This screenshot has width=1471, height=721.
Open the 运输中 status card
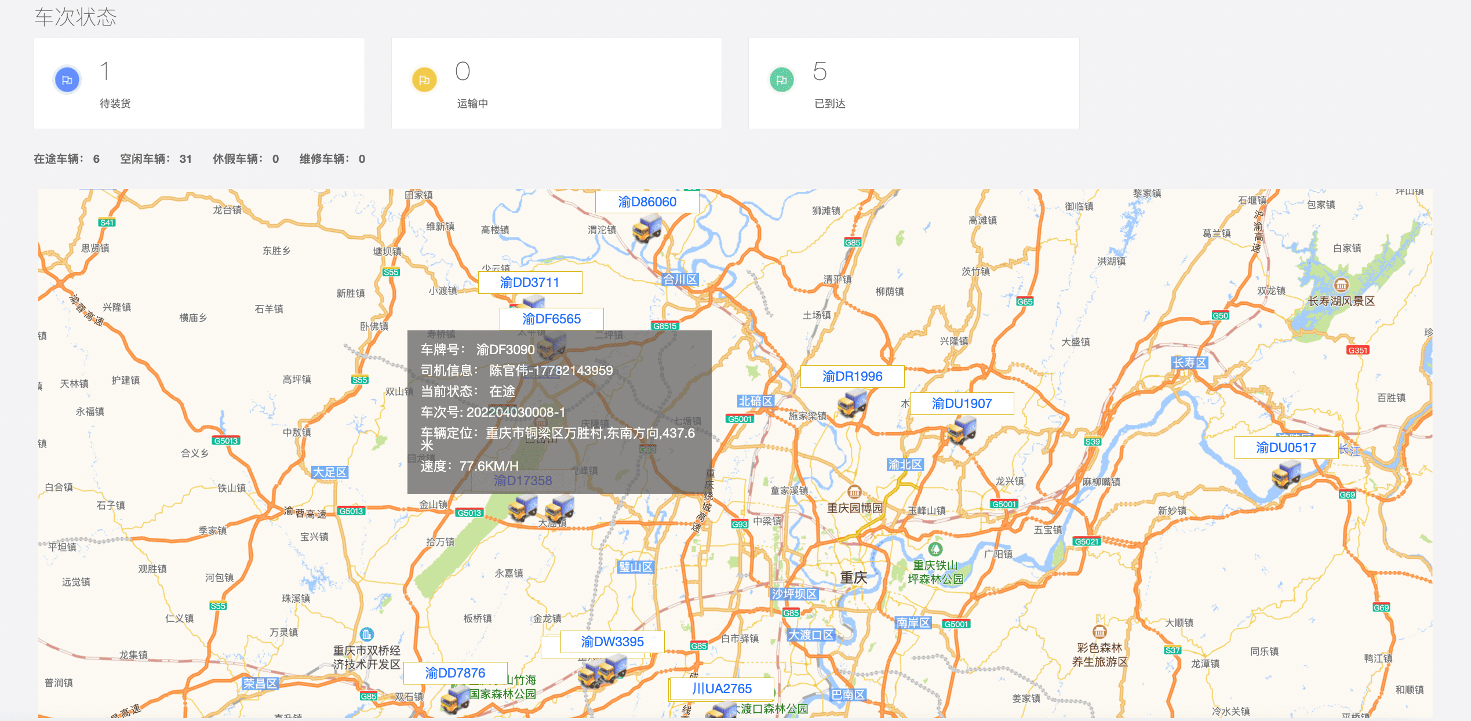coord(556,83)
